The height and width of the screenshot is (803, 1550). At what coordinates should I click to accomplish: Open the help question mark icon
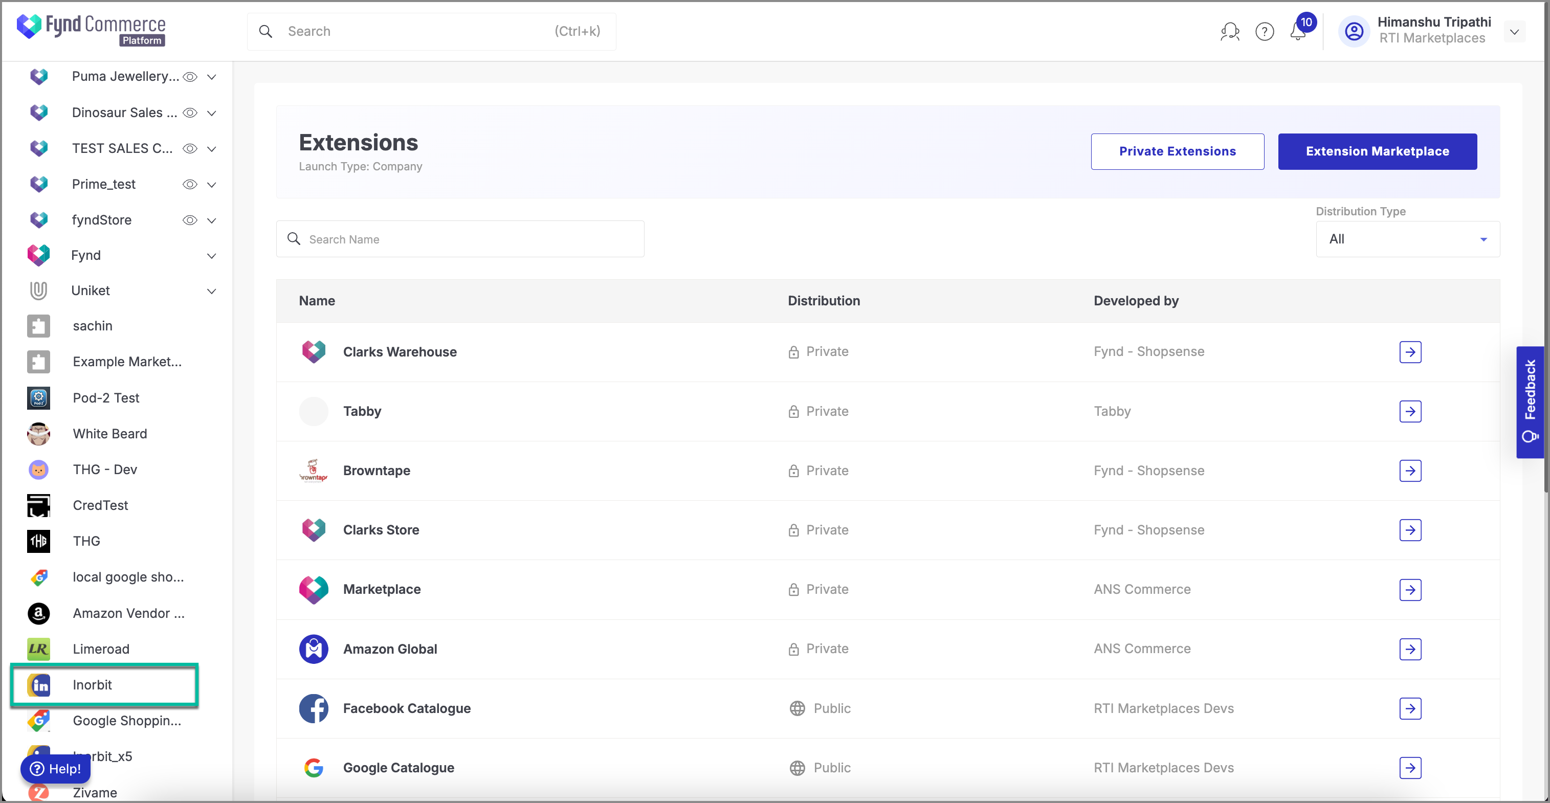coord(1264,31)
